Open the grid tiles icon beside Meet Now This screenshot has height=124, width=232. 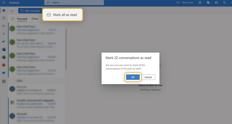[200, 3]
